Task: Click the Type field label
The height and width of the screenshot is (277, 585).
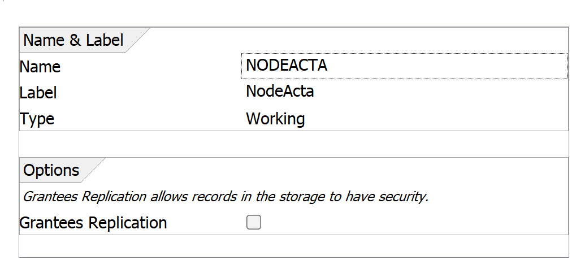Action: pyautogui.click(x=37, y=119)
